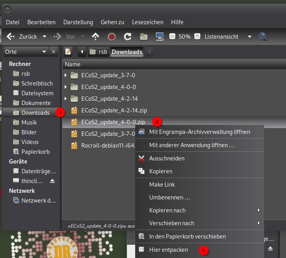Click the red stop loading icon
The image size is (286, 258).
click(x=112, y=37)
